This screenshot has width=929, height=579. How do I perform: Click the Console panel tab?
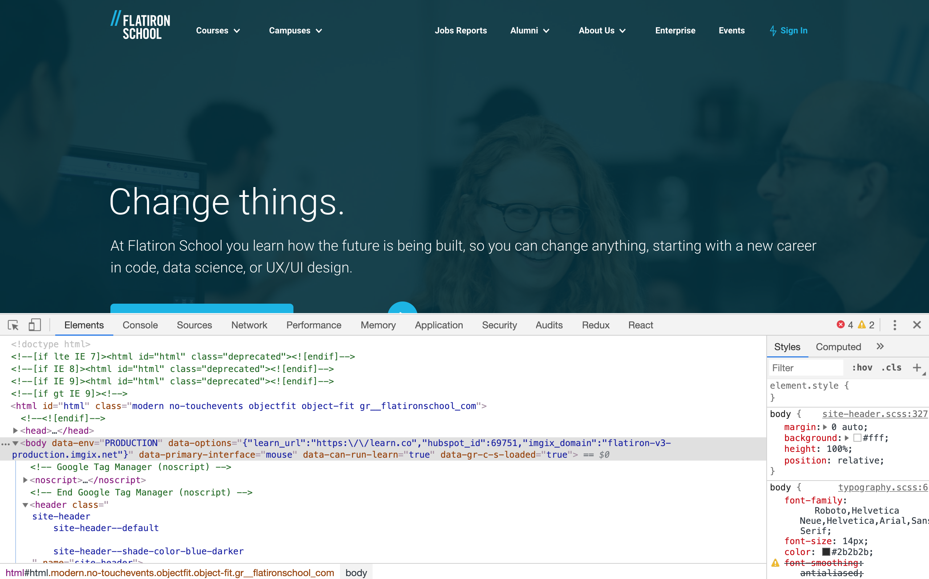[140, 325]
